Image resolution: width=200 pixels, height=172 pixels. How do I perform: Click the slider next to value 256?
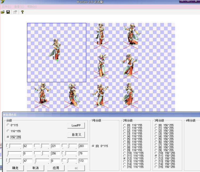pos(42,153)
